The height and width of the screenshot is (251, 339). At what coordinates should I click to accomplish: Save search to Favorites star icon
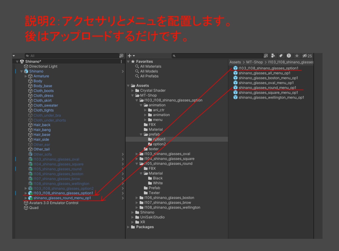click(x=297, y=56)
